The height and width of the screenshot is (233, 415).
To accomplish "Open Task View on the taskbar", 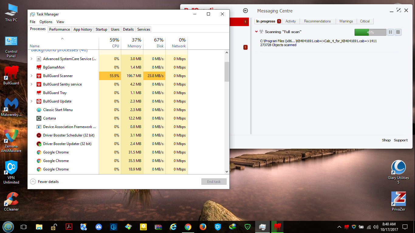I will 24,227.
